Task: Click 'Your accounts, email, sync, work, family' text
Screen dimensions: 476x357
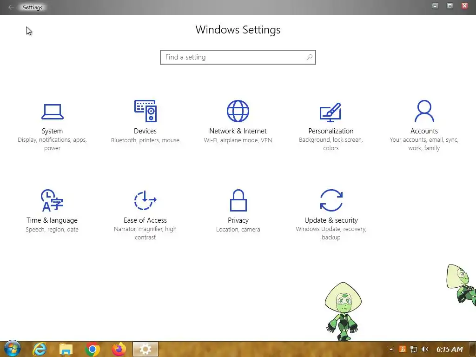Action: [x=424, y=144]
